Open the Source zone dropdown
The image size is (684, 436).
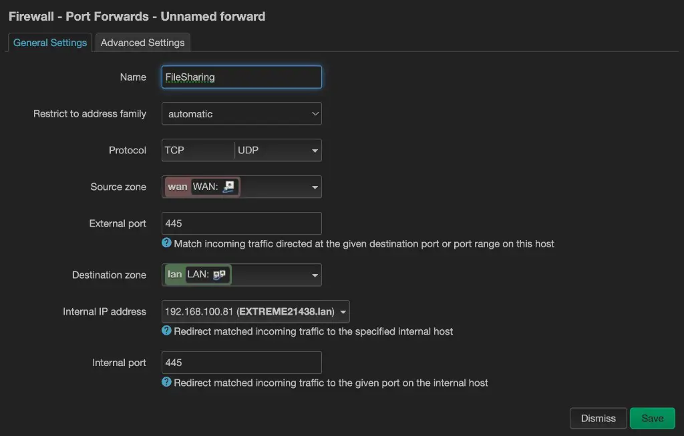pyautogui.click(x=315, y=187)
